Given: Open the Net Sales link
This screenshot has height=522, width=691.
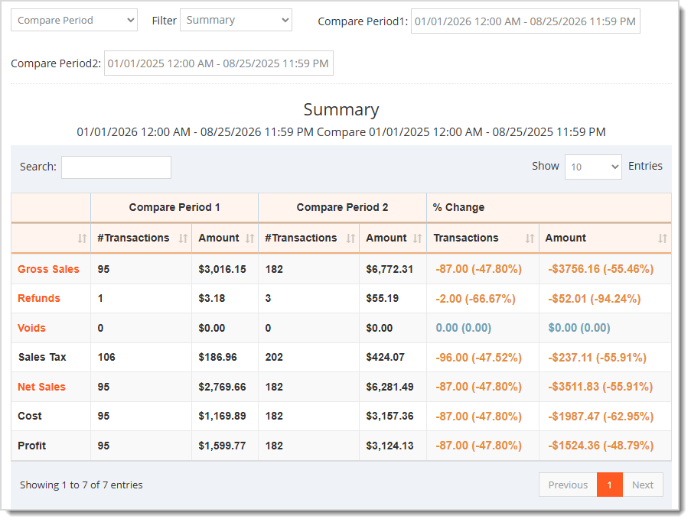Looking at the screenshot, I should (x=41, y=387).
